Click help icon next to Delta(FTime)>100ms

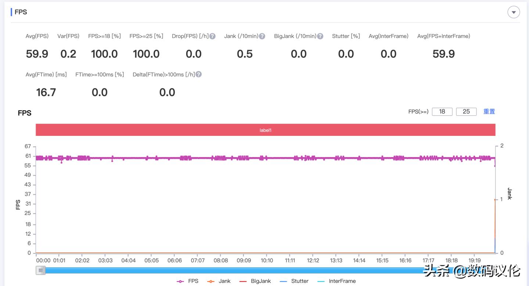click(x=198, y=75)
